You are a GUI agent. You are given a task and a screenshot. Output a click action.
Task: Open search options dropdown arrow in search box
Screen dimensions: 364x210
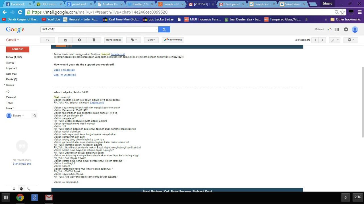156,29
